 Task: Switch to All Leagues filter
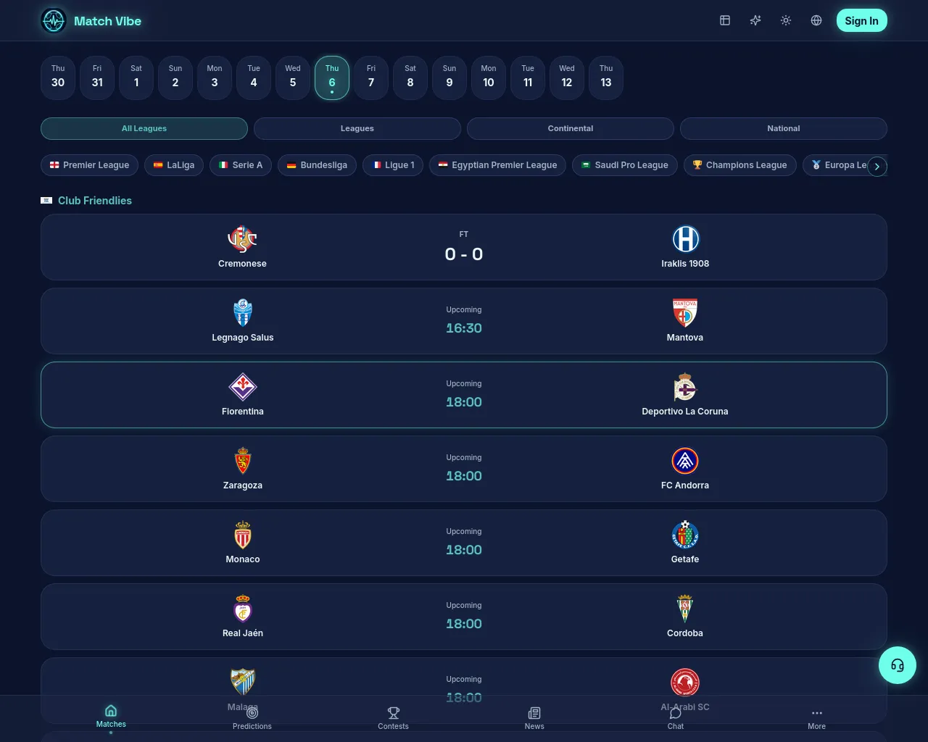[x=144, y=128]
